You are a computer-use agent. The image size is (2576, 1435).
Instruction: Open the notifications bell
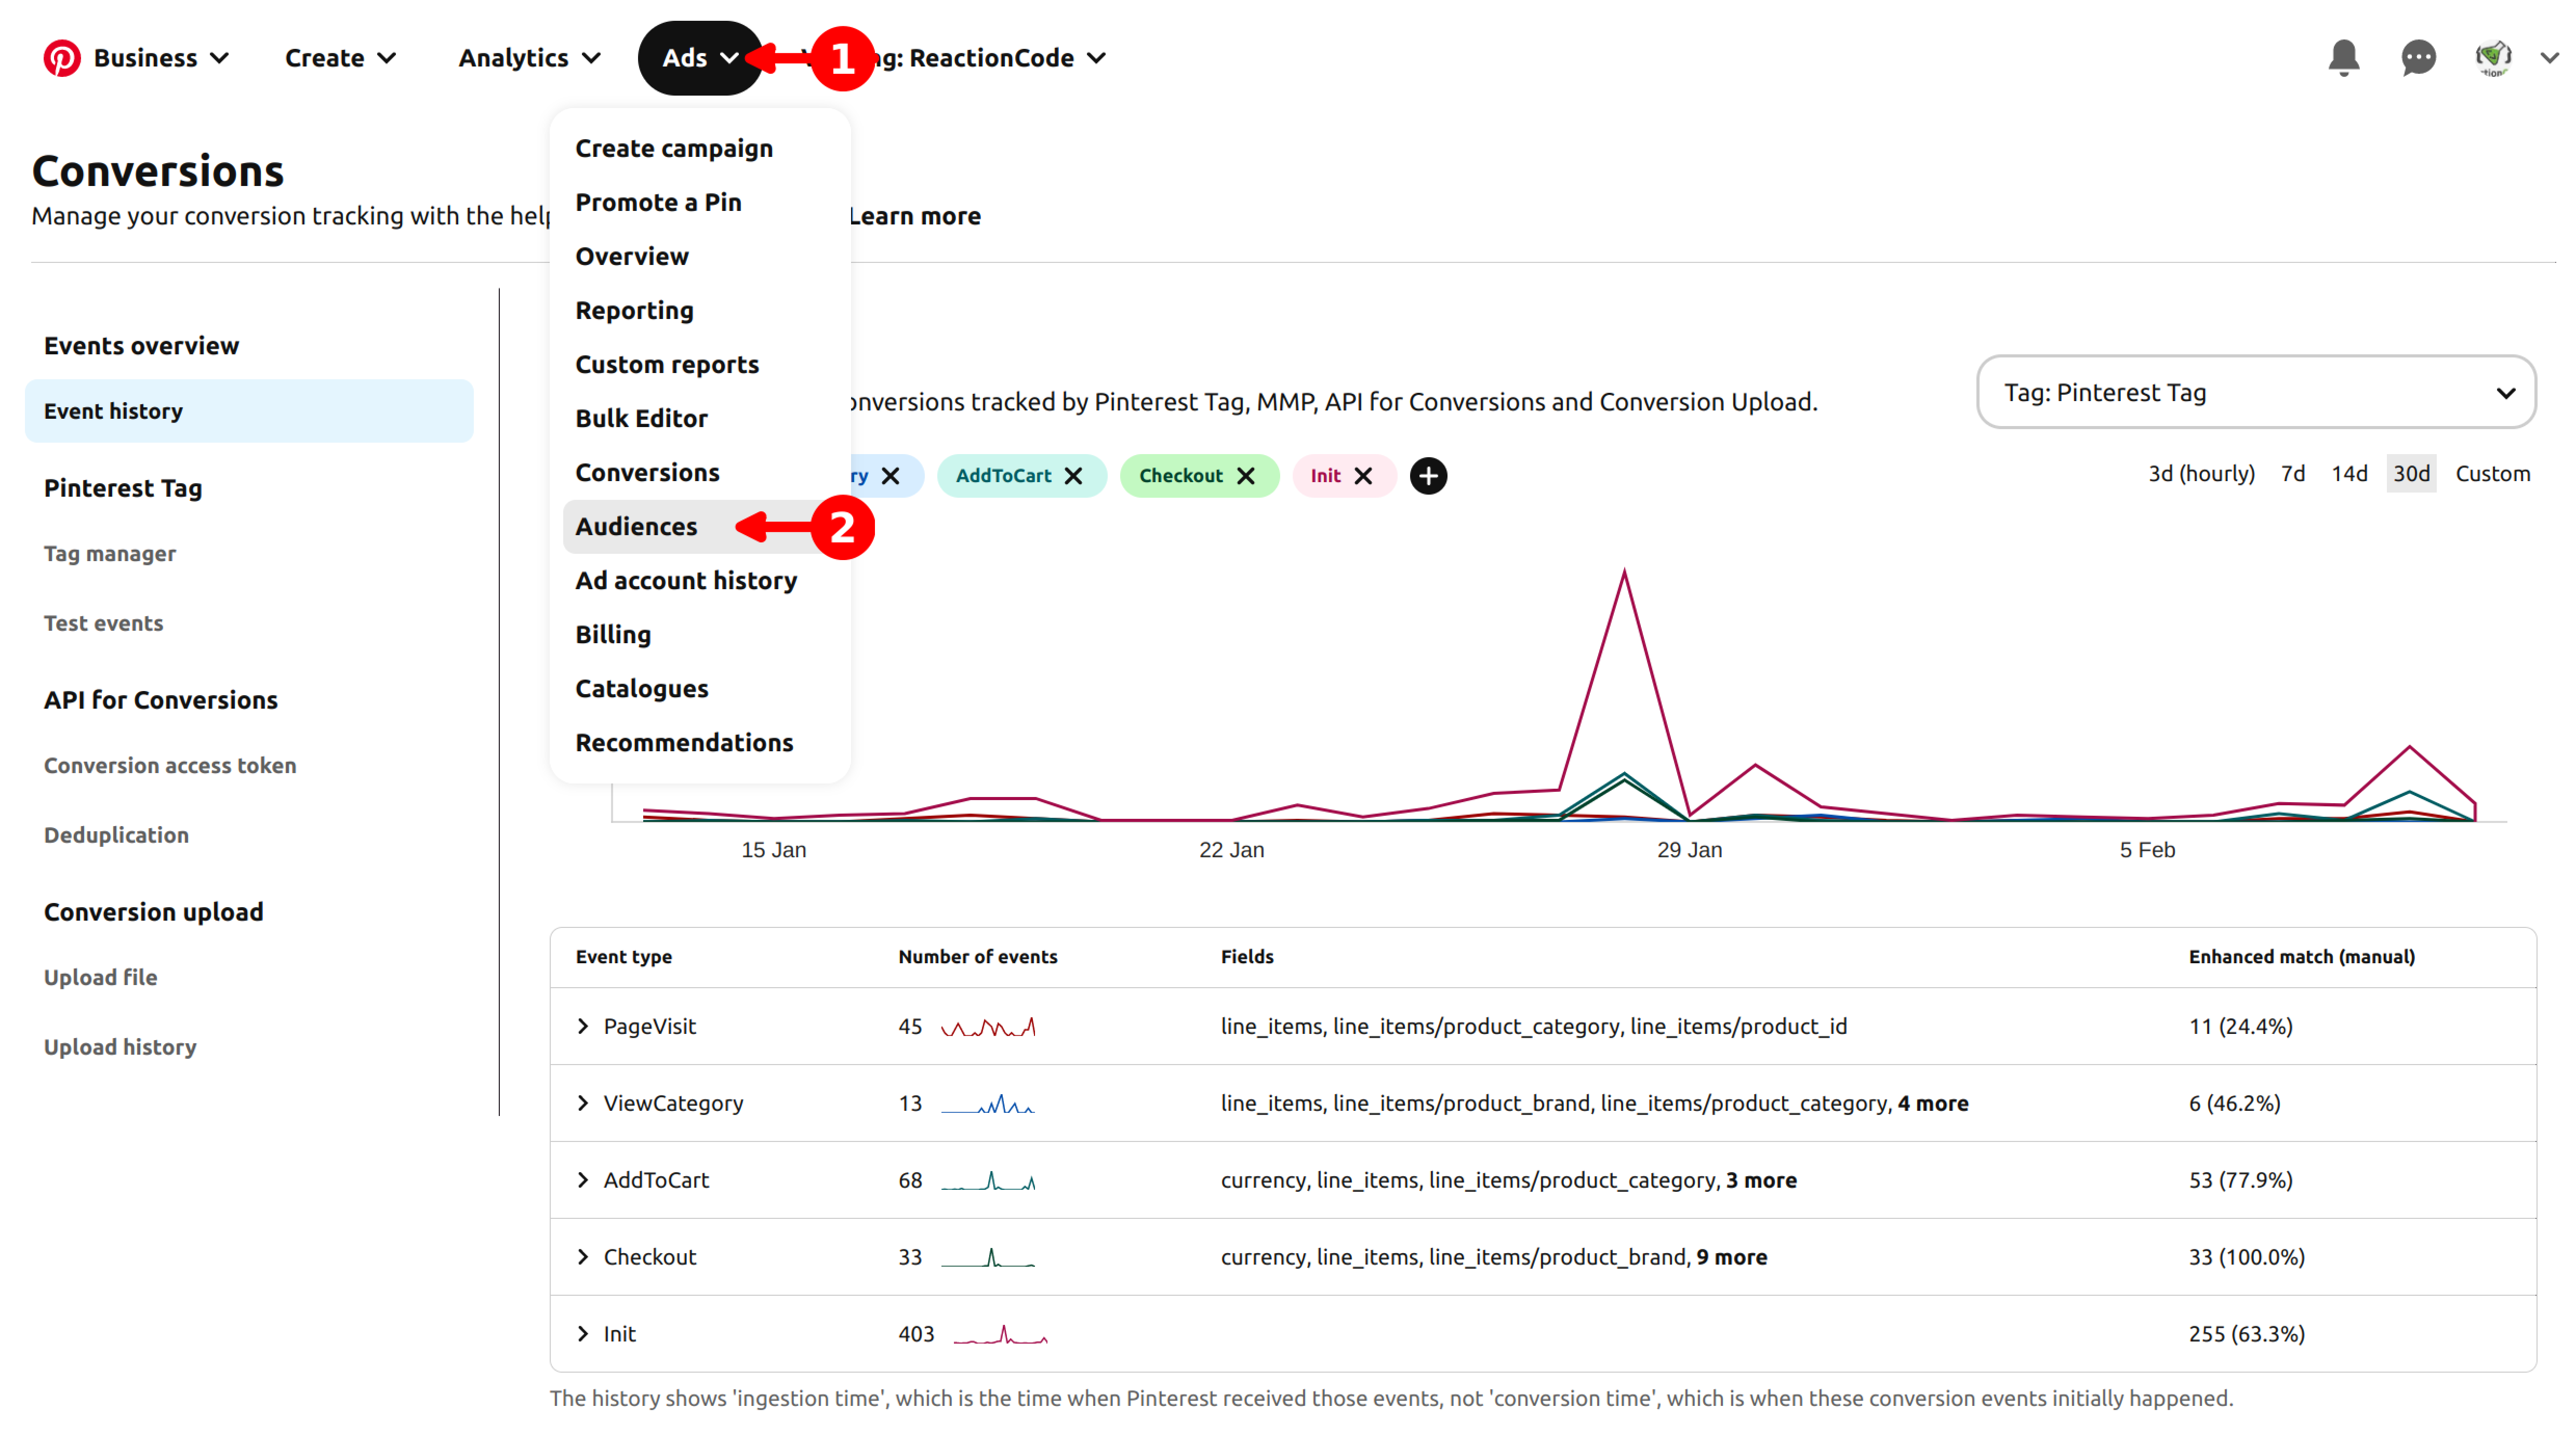click(2343, 58)
